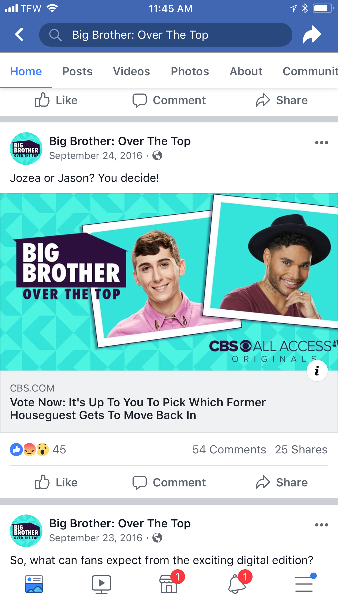This screenshot has height=602, width=338.
Task: Like the September 24 post
Action: (x=56, y=482)
